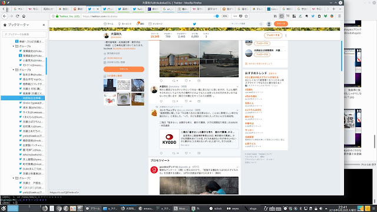Click the page actions three-dots icon

pyautogui.click(x=235, y=16)
